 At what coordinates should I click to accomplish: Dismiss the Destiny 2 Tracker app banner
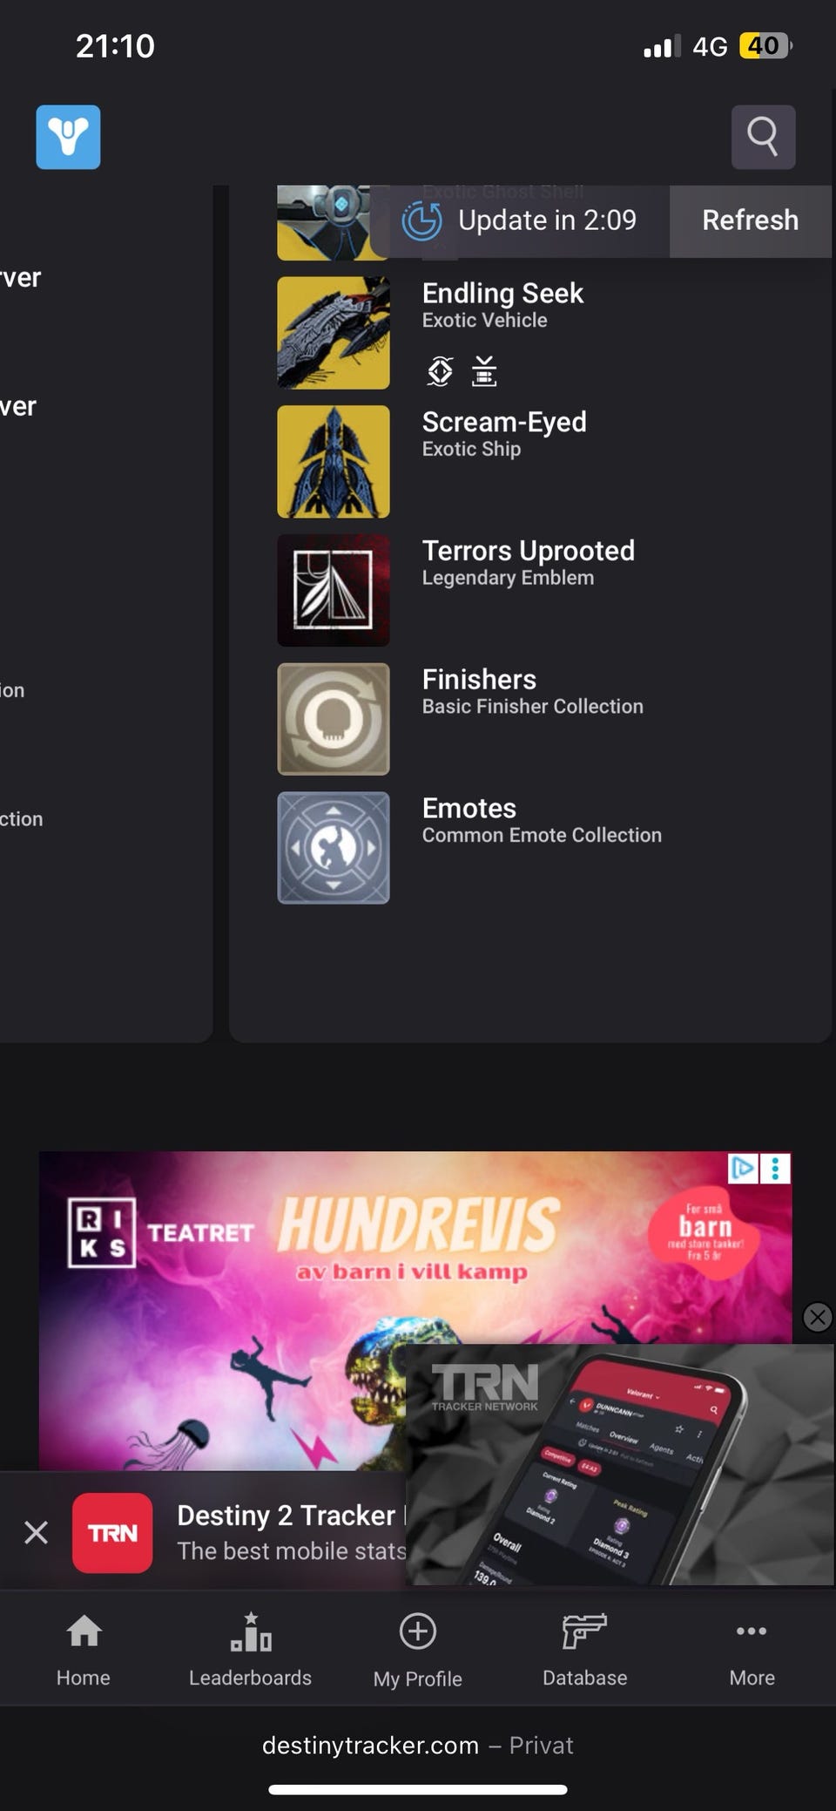coord(36,1532)
